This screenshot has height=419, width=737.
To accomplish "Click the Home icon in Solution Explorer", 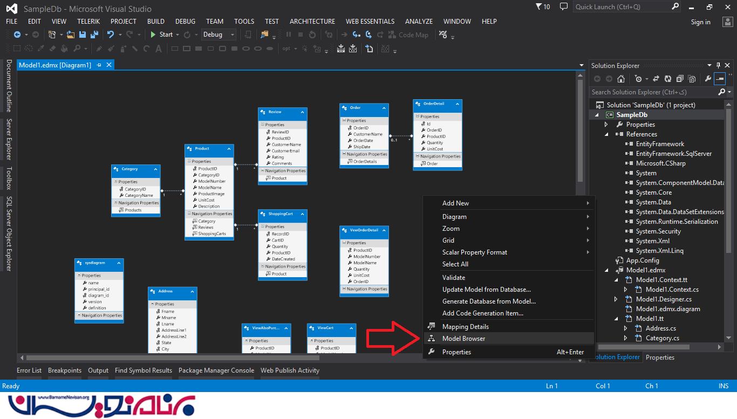I will [x=621, y=79].
